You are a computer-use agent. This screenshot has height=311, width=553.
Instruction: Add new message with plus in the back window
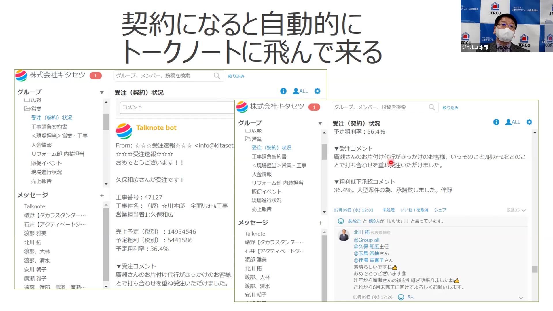[102, 195]
